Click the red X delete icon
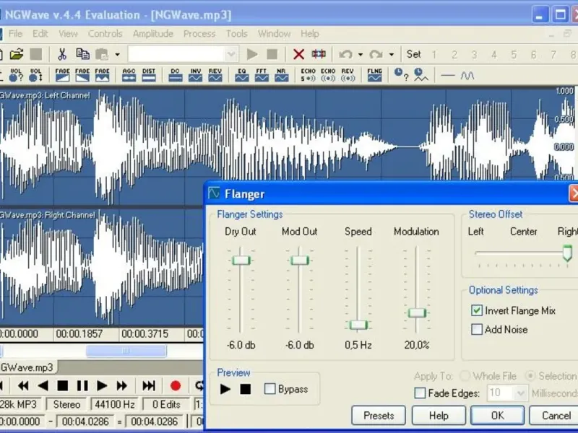 pyautogui.click(x=298, y=54)
